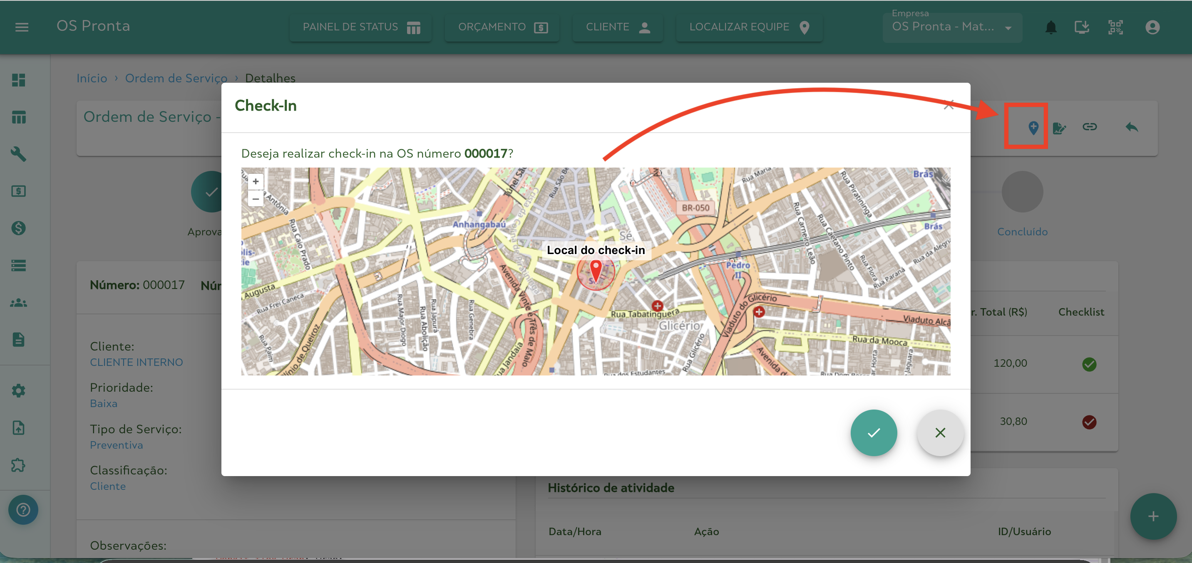Open user account profile icon
The width and height of the screenshot is (1192, 563).
click(x=1152, y=27)
